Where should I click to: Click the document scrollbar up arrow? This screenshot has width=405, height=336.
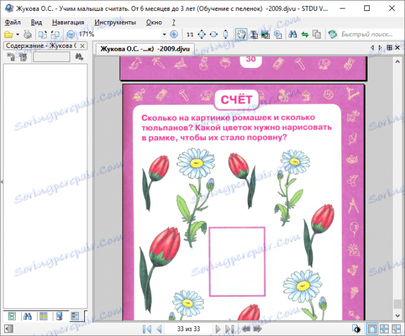click(398, 61)
